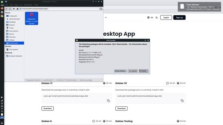Click the /home/administrator/Downloads/ path field
Image resolution: width=223 pixels, height=125 pixels.
pos(59,9)
